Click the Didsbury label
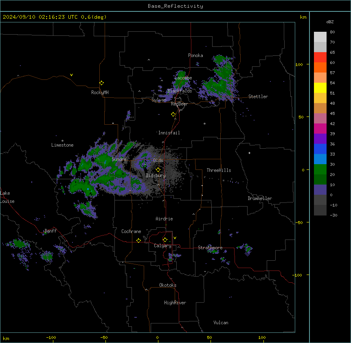This screenshot has width=351, height=343. click(x=156, y=176)
